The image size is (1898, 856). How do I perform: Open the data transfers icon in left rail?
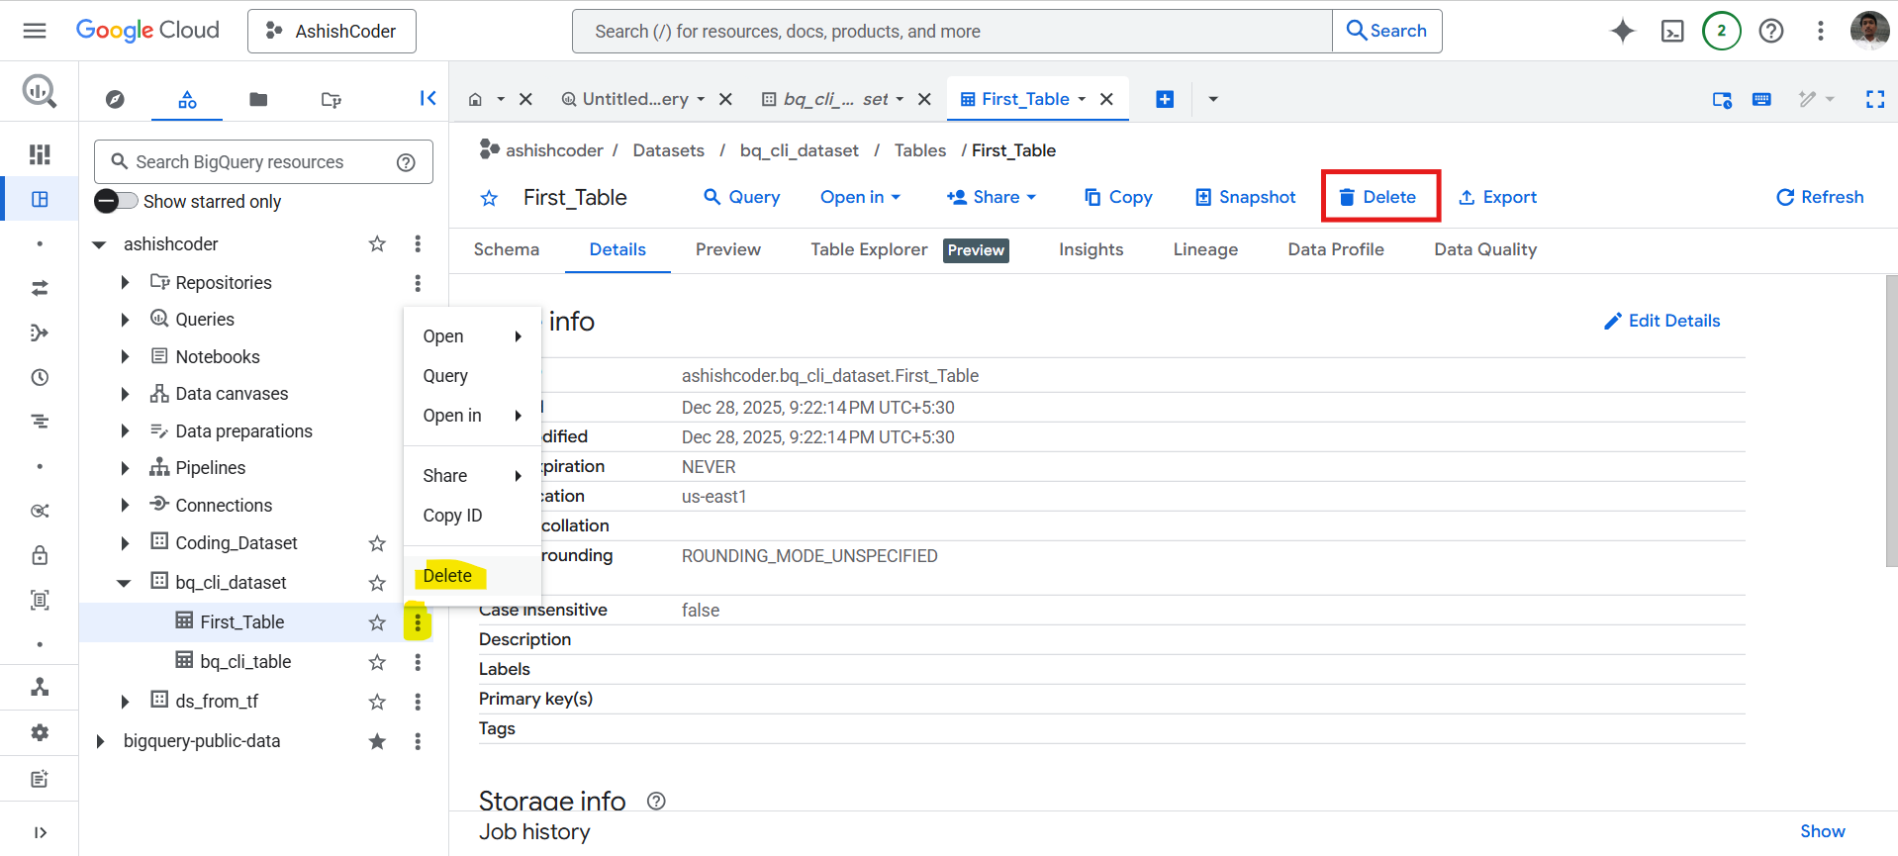[x=40, y=288]
